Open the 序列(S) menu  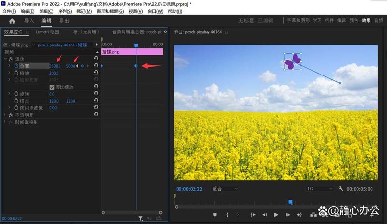coord(64,11)
